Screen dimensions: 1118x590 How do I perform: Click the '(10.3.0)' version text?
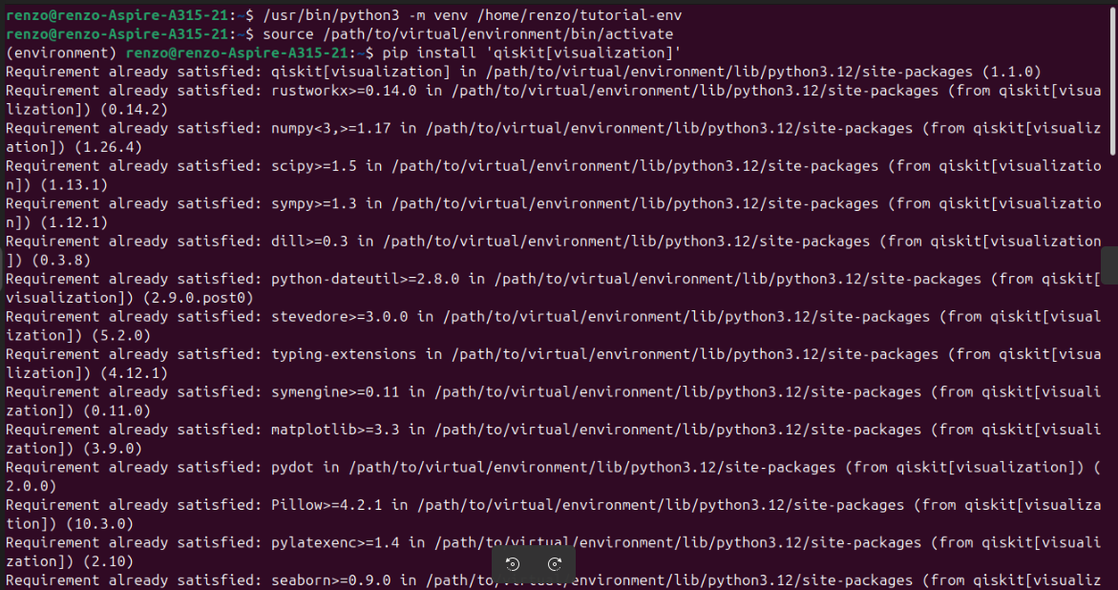tap(99, 524)
